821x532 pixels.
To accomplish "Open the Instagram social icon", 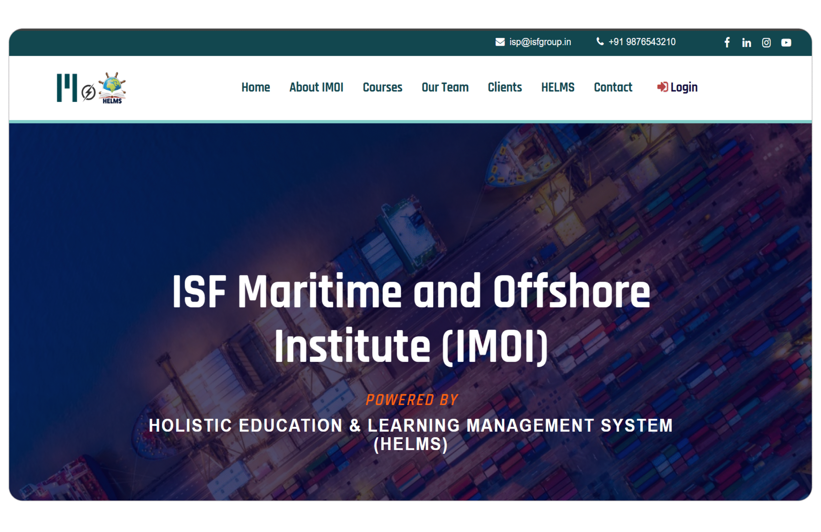I will [766, 43].
